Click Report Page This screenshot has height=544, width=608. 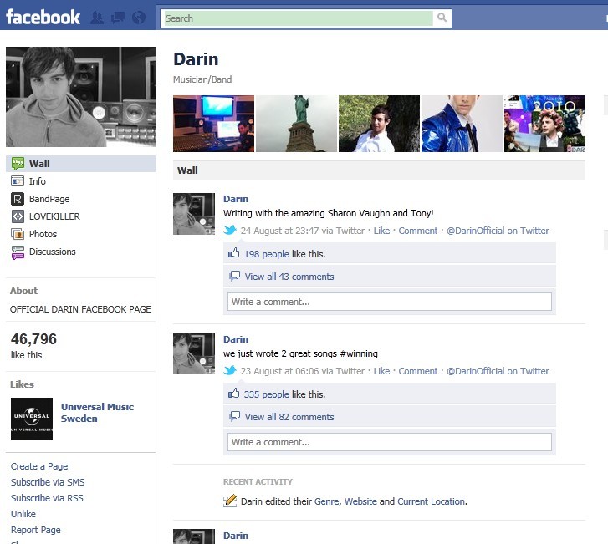[x=36, y=530]
